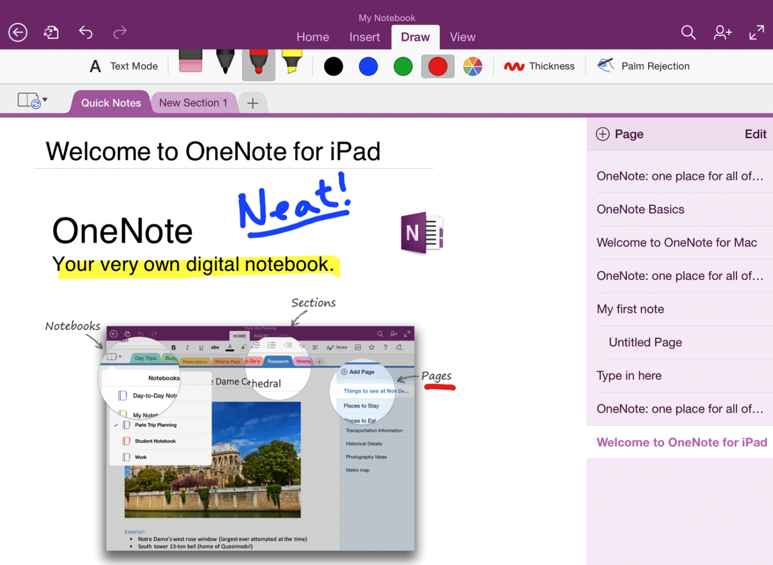The image size is (773, 565).
Task: Choose the blue ink color
Action: (x=368, y=67)
